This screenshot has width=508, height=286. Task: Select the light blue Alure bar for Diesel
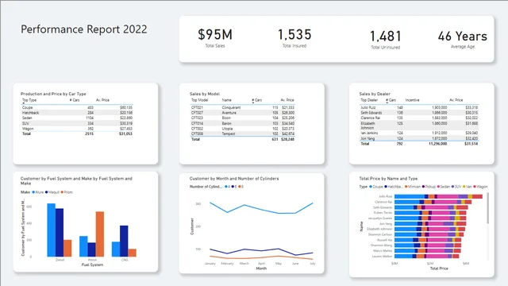click(51, 230)
